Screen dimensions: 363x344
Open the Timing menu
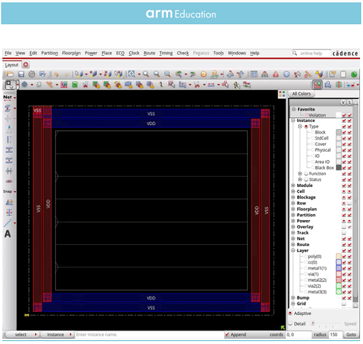pyautogui.click(x=166, y=53)
